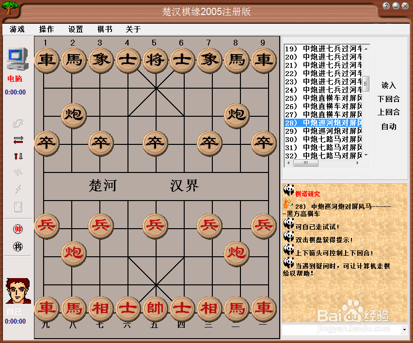
Task: Select the red center 兵 pawn
Action: tap(156, 226)
